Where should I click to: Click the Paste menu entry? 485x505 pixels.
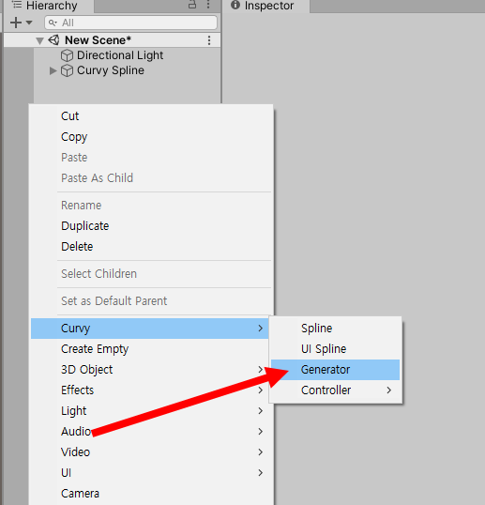[150, 157]
